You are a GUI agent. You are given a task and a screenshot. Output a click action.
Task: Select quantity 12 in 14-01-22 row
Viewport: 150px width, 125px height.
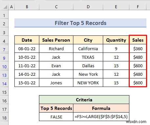tap(116, 74)
